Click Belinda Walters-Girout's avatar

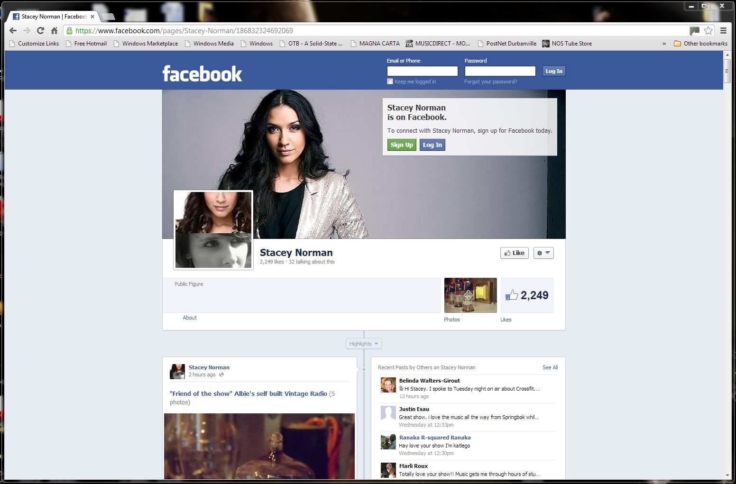pyautogui.click(x=388, y=385)
